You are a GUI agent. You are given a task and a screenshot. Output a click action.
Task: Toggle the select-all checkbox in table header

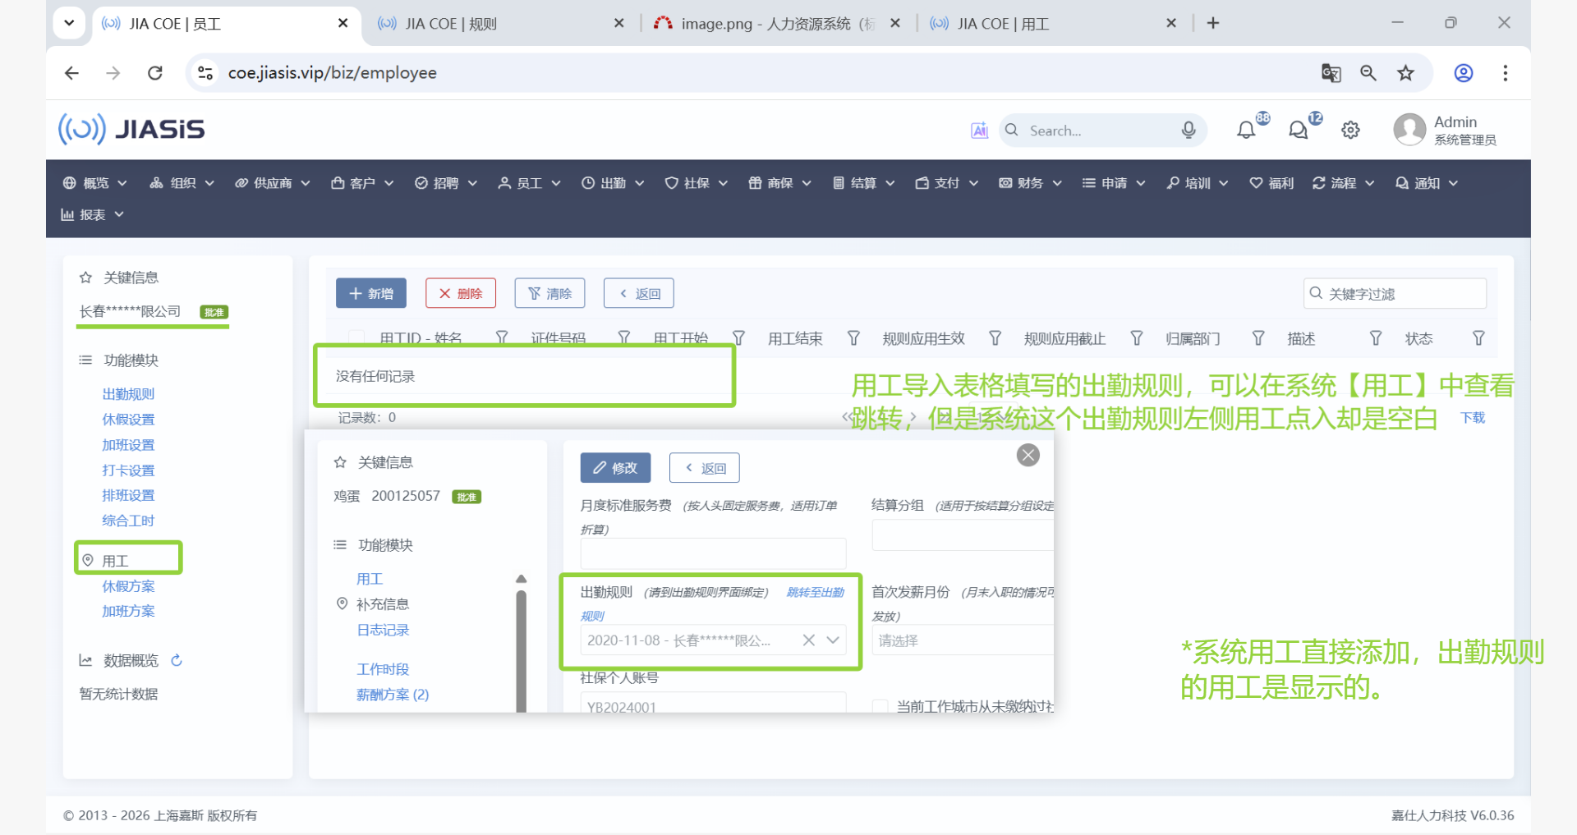[x=356, y=337]
